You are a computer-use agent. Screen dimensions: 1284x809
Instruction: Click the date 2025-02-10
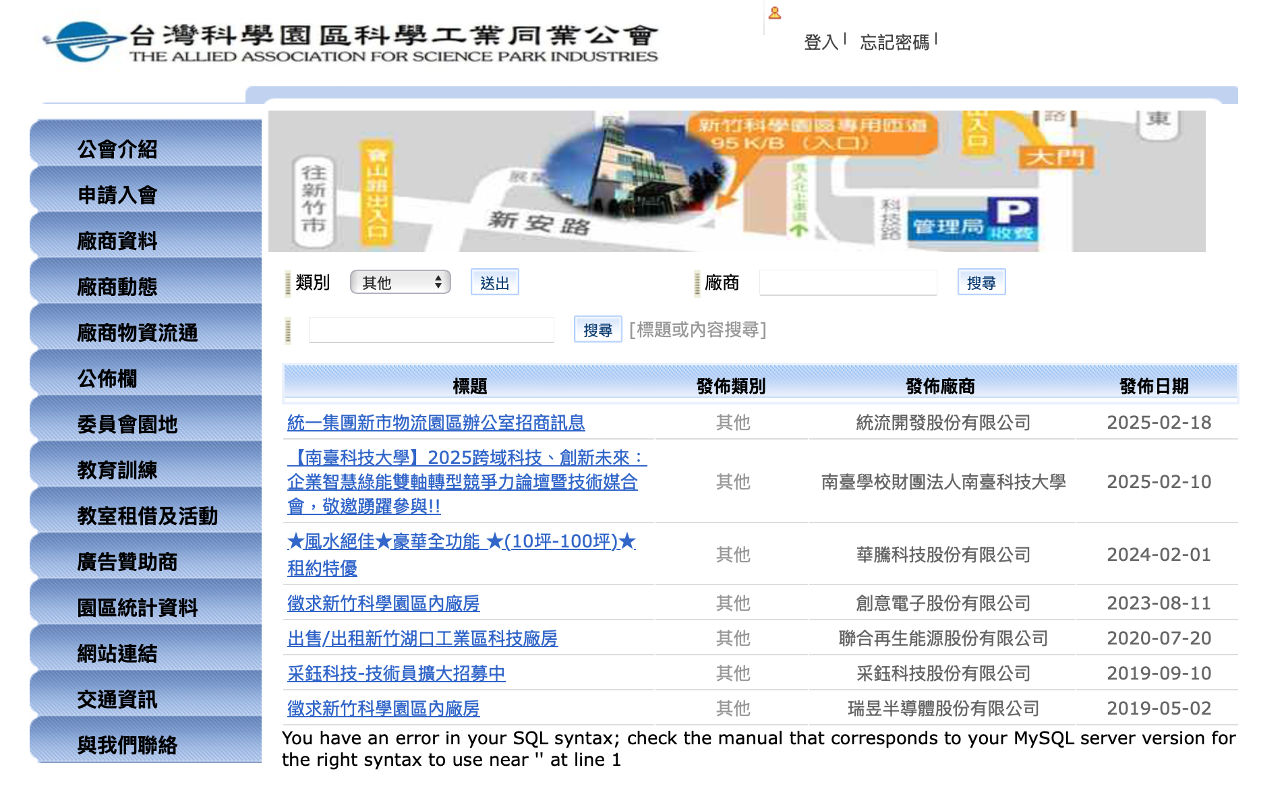1159,482
